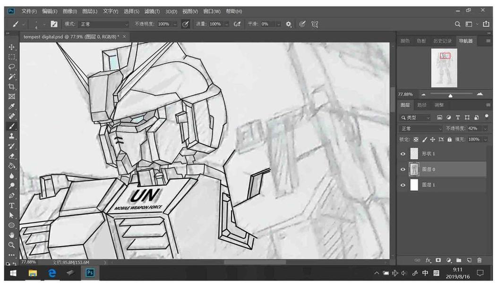The image size is (498, 283).
Task: Switch to the 历史记录 tab
Action: coord(442,41)
